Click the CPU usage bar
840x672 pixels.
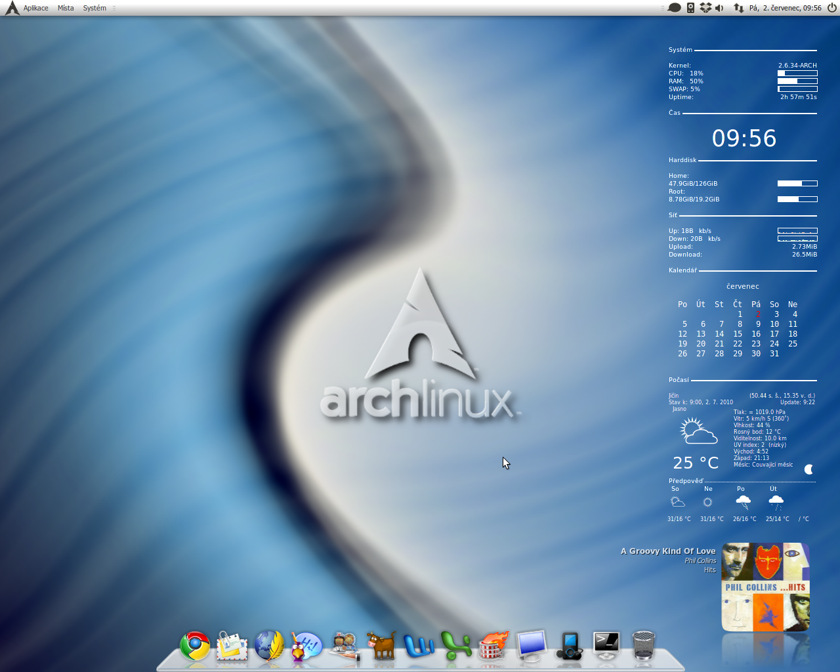797,73
